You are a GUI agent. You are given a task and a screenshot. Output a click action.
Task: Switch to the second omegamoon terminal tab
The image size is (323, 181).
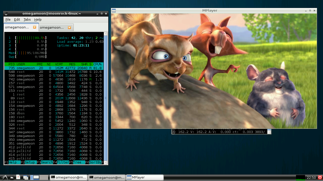tap(56, 27)
